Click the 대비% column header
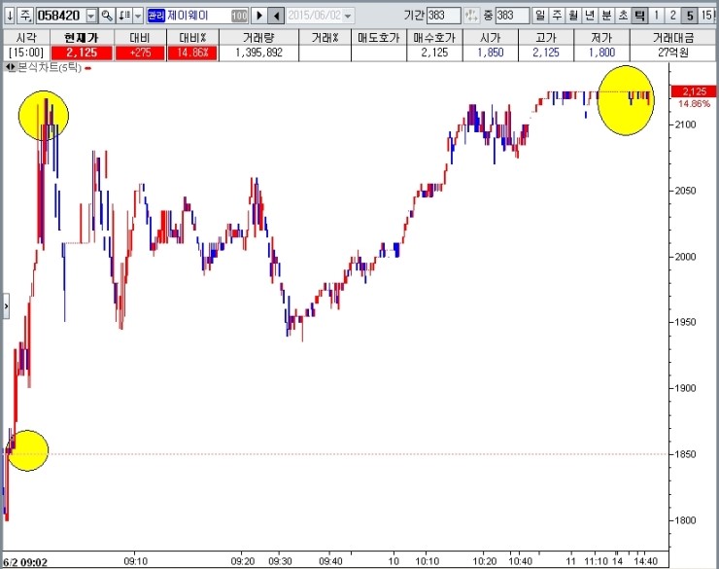This screenshot has width=719, height=569. click(x=192, y=37)
